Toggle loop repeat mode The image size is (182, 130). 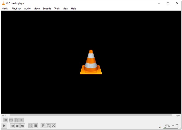tap(48, 126)
